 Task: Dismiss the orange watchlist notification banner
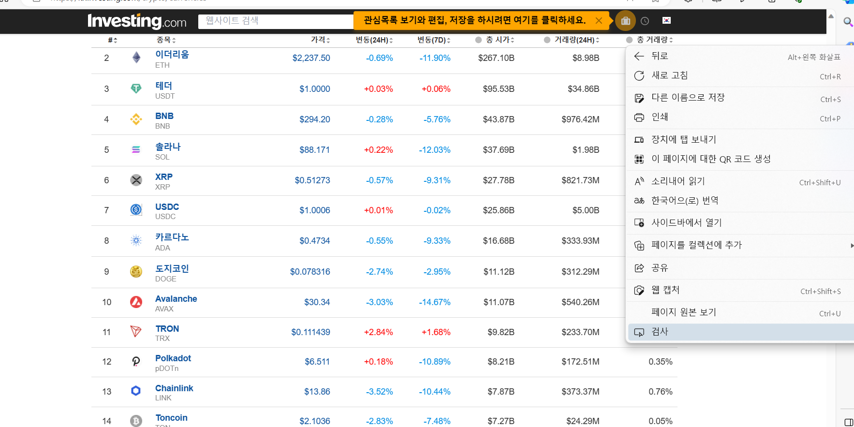599,20
